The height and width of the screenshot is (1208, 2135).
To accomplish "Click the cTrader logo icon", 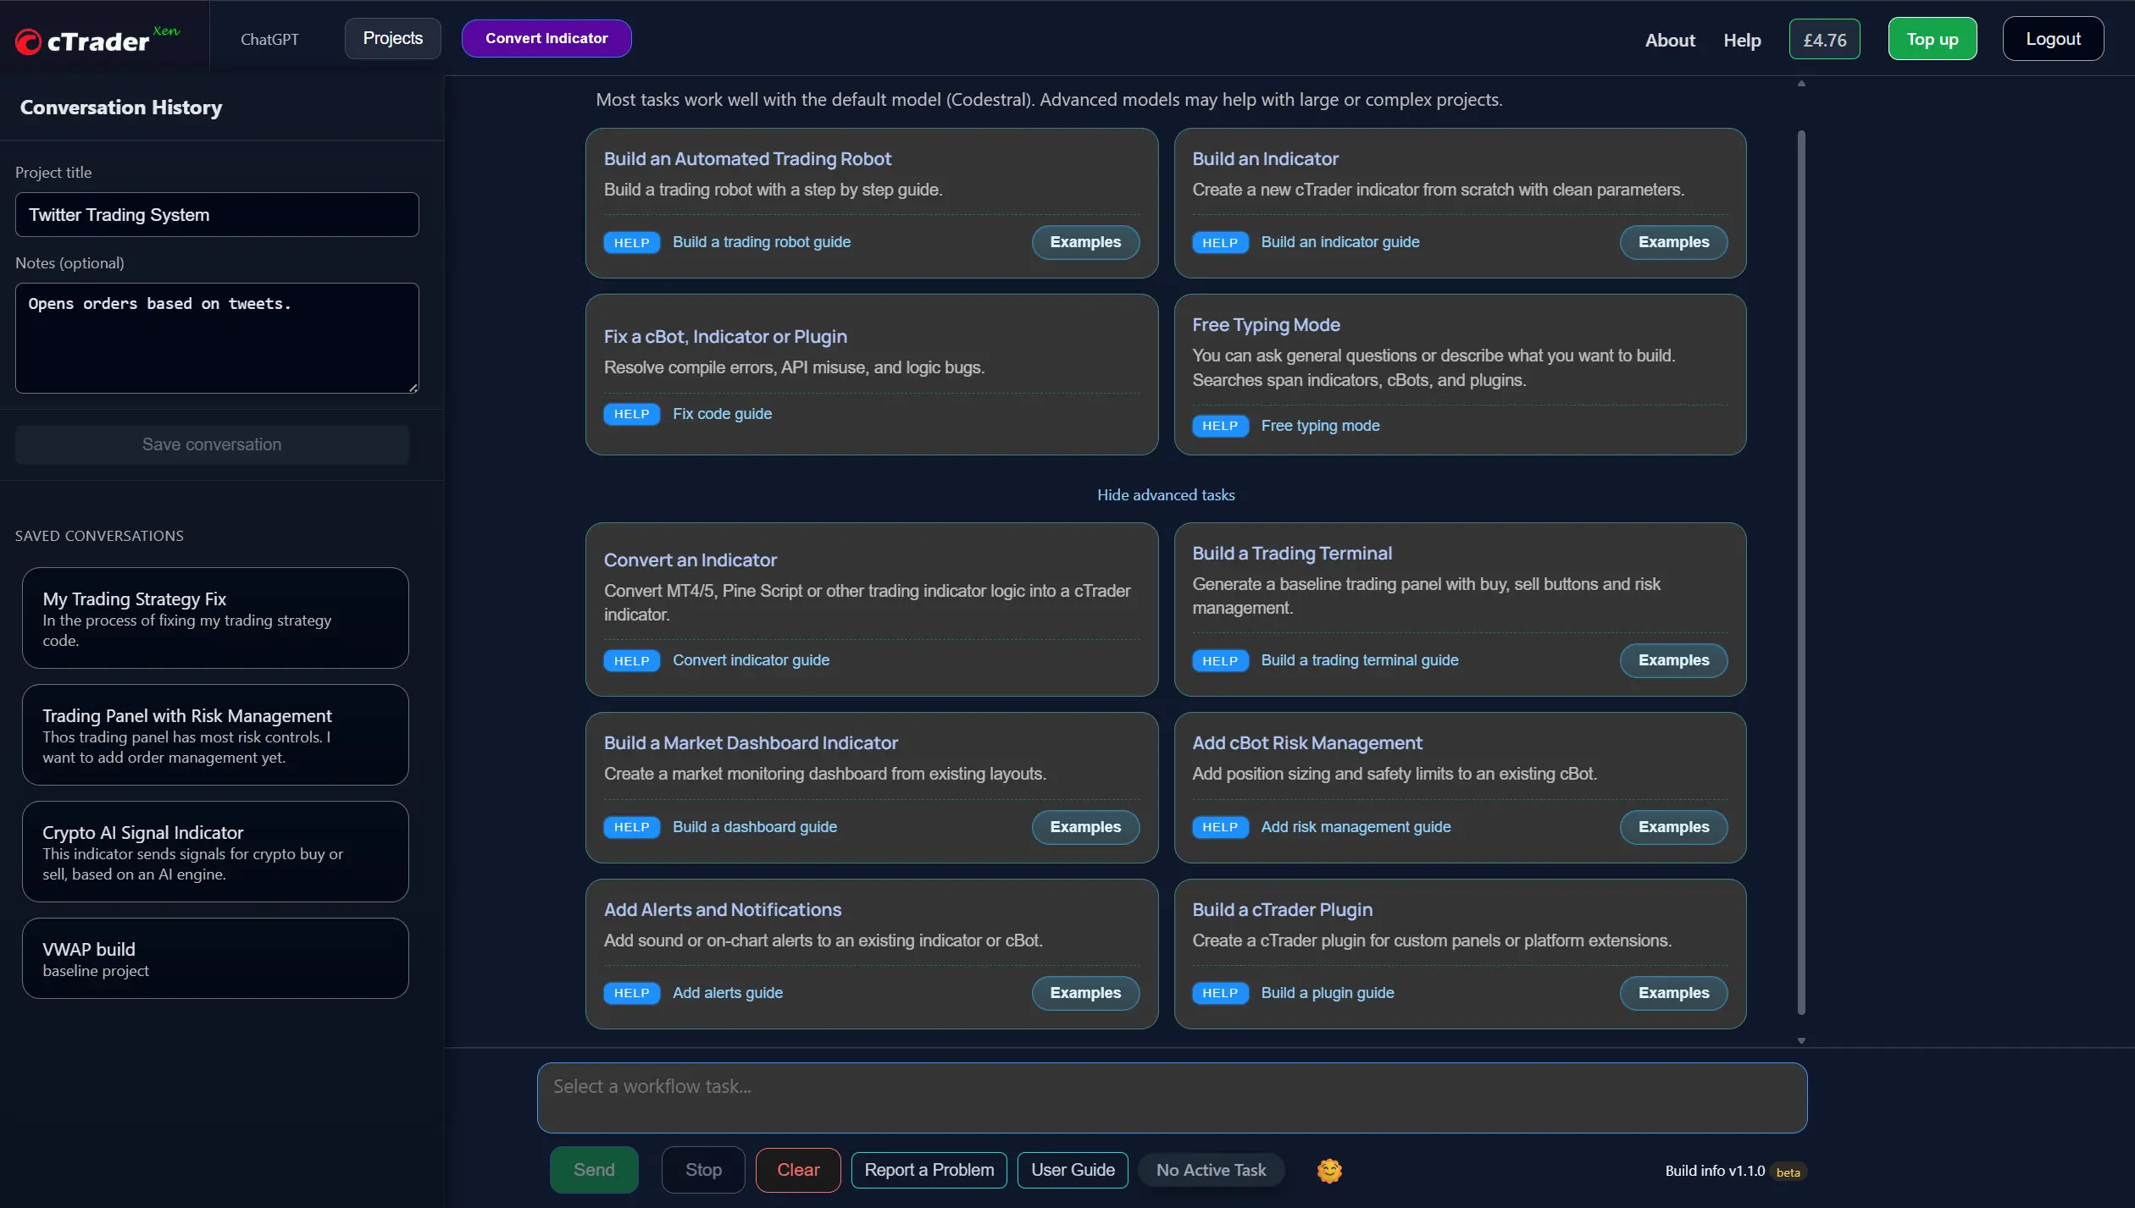I will coord(28,41).
